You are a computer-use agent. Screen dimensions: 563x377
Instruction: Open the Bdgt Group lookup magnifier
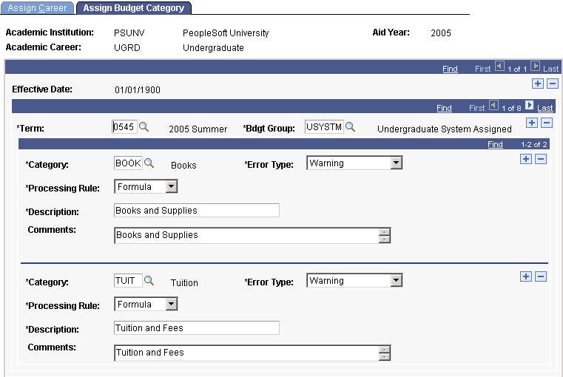tap(351, 126)
